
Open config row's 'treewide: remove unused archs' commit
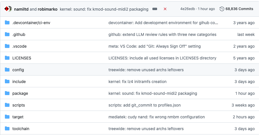coord(146,70)
